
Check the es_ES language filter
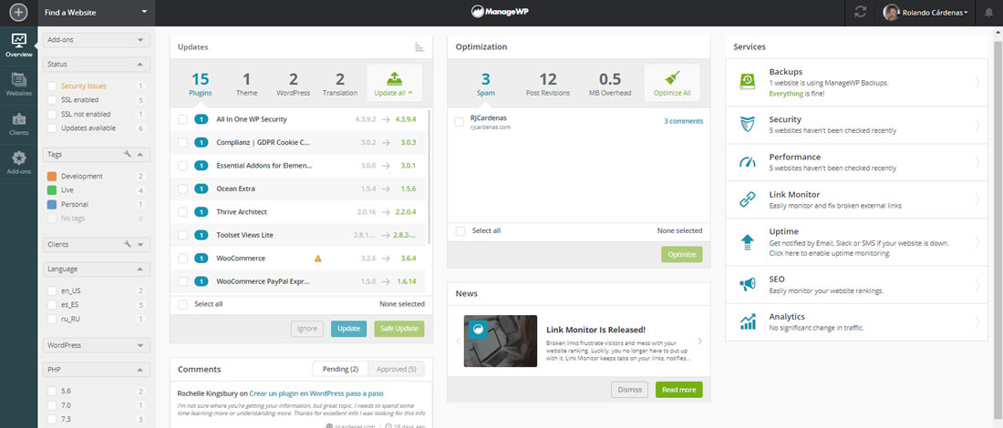52,305
